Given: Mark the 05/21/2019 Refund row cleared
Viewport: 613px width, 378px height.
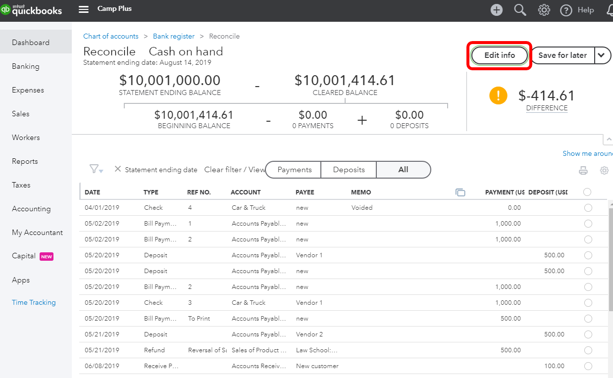Looking at the screenshot, I should point(588,350).
